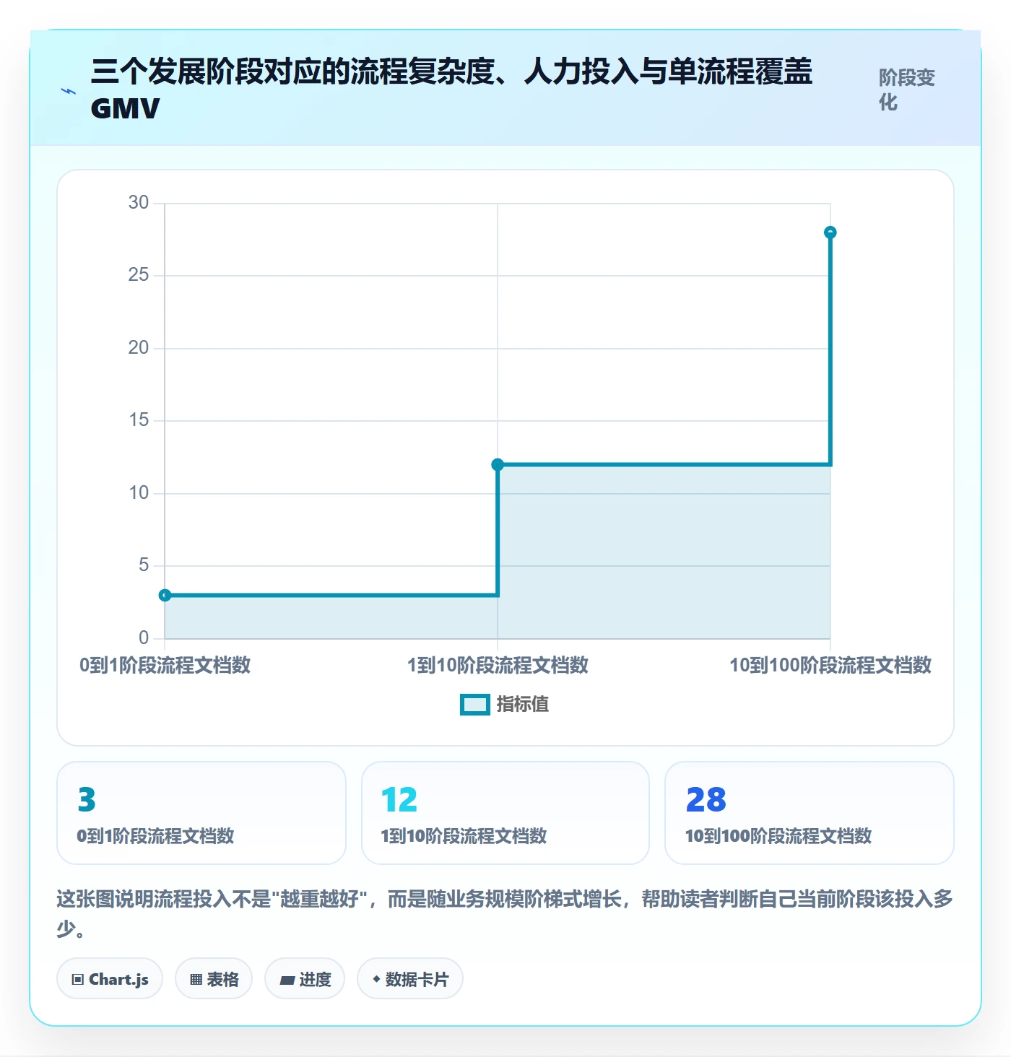Viewport: 1011px width, 1057px height.
Task: Click the y-axis tick label 25
Action: pyautogui.click(x=139, y=275)
